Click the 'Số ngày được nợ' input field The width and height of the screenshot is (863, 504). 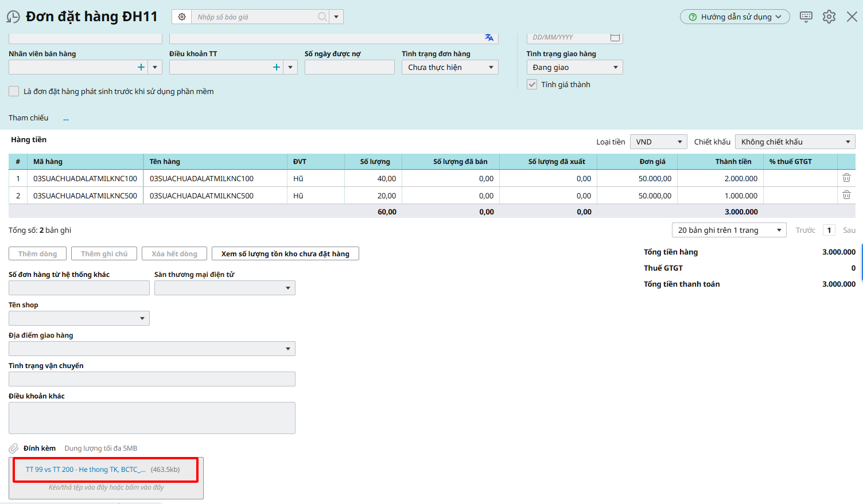point(349,67)
